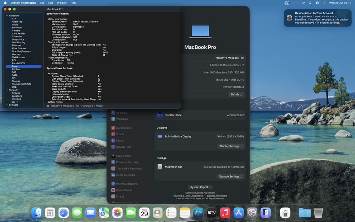This screenshot has height=222, width=355.
Task: Open Software License Agreement link
Action: tap(200, 193)
